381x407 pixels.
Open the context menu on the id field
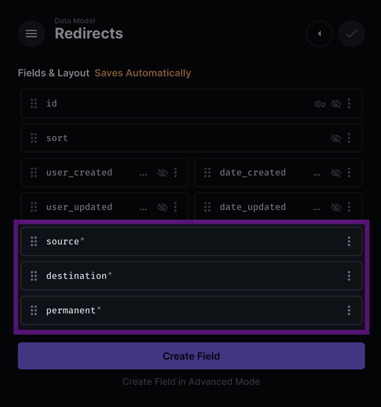point(349,104)
